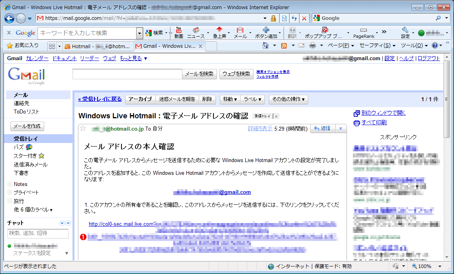Click the 削除 button

[x=207, y=99]
